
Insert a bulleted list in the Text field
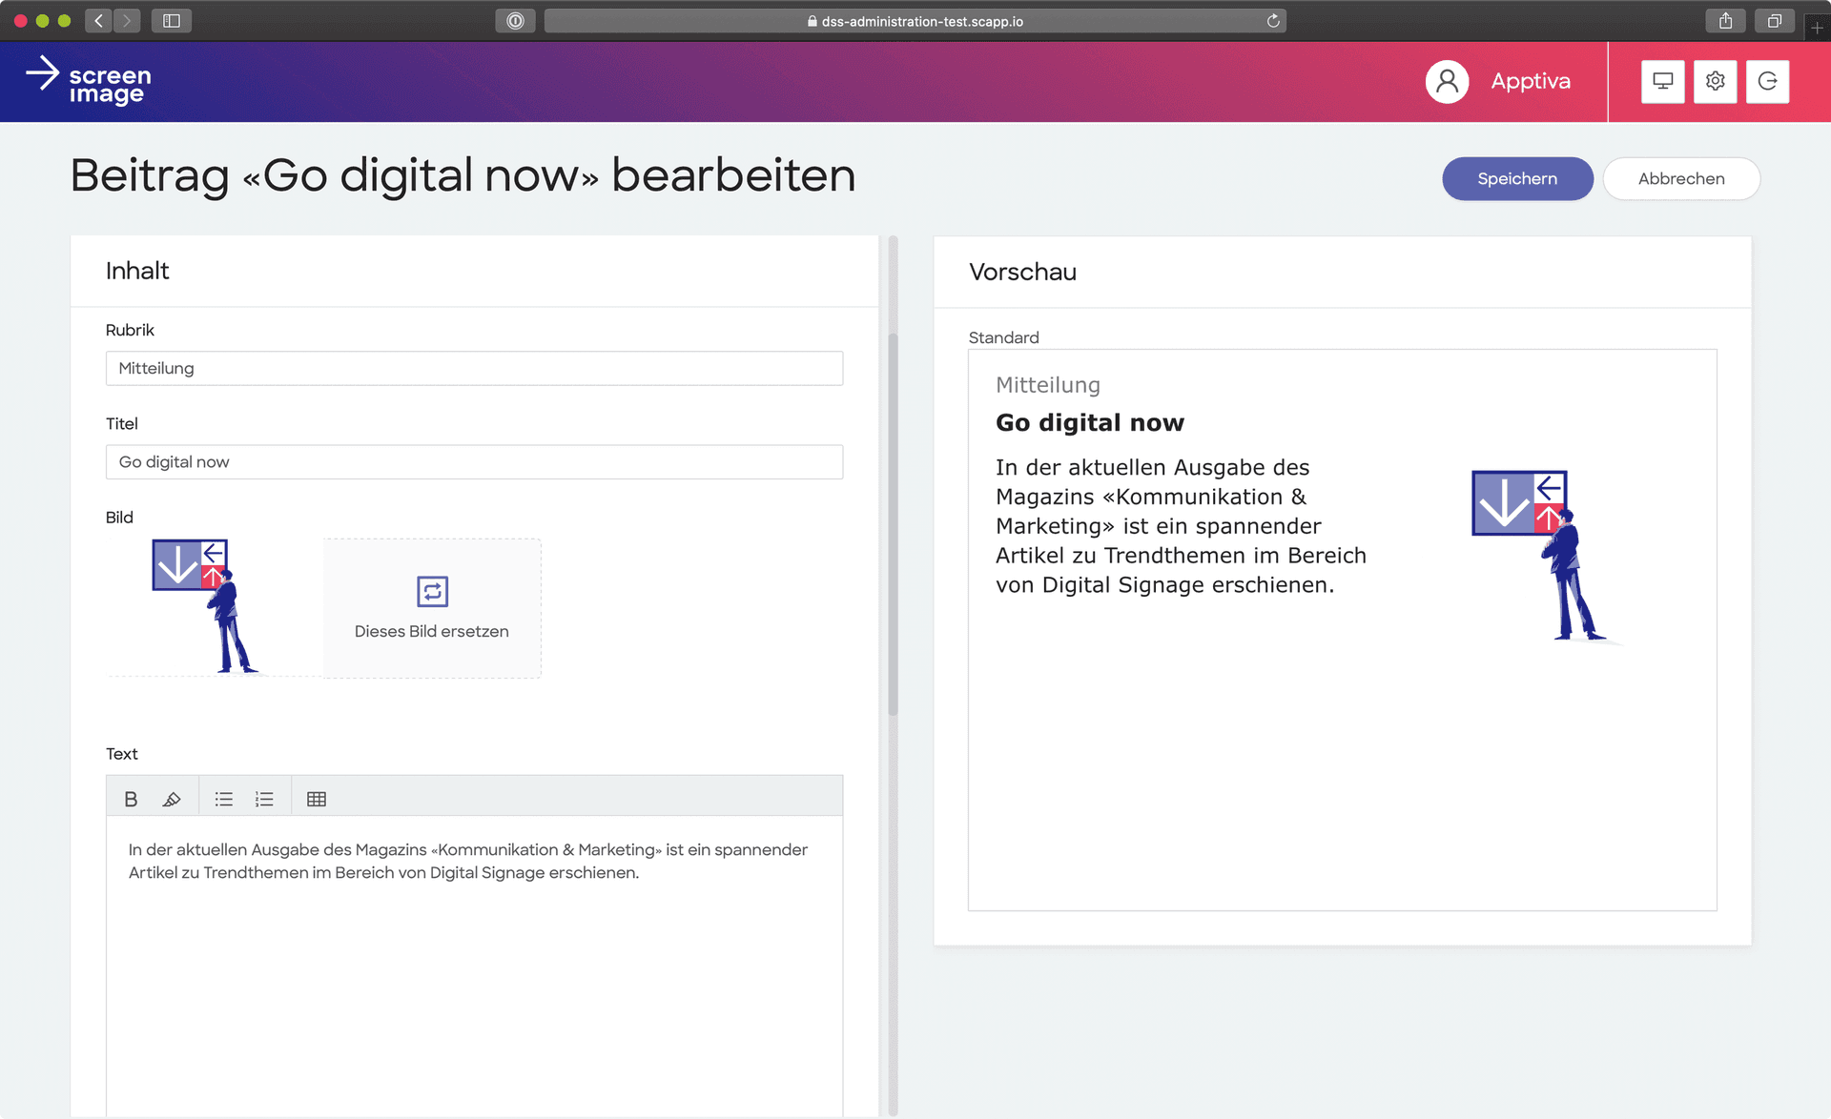pos(223,798)
